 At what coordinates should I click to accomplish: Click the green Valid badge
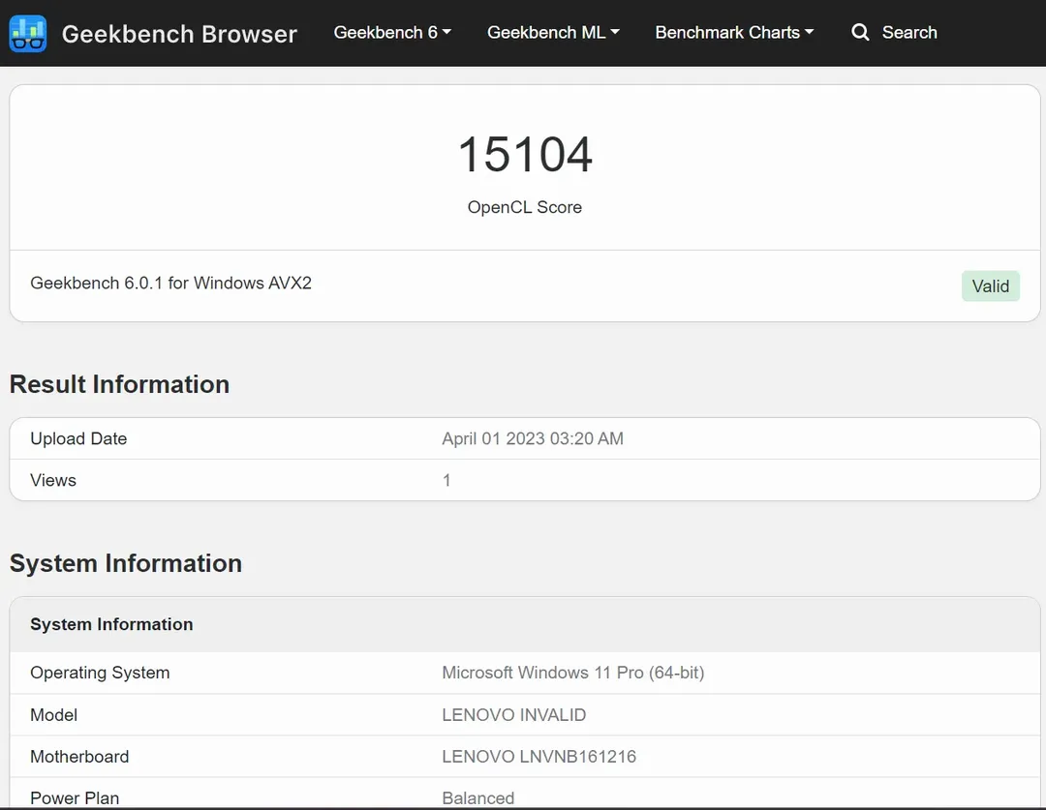990,286
